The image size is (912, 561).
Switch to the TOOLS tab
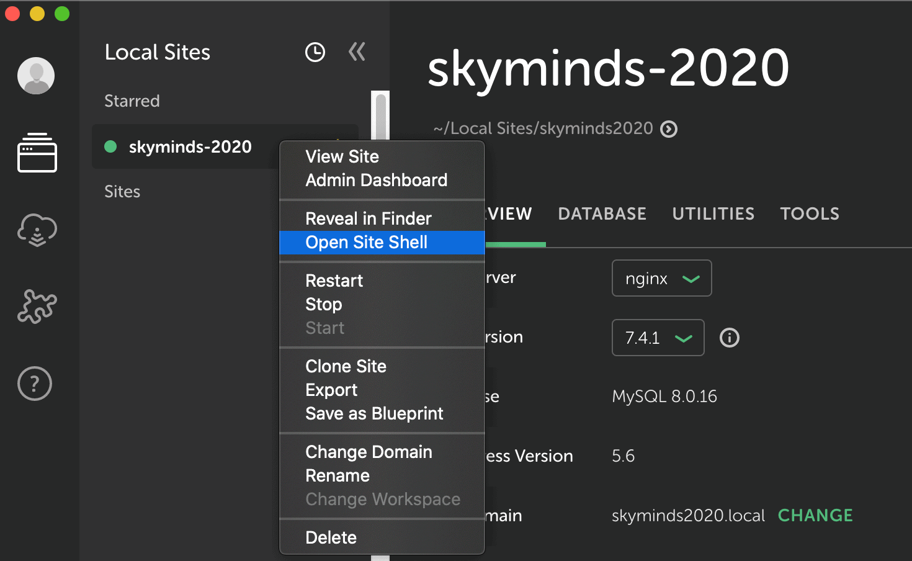(x=809, y=213)
